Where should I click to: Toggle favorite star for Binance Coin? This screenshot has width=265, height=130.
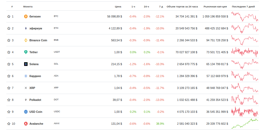[9, 40]
